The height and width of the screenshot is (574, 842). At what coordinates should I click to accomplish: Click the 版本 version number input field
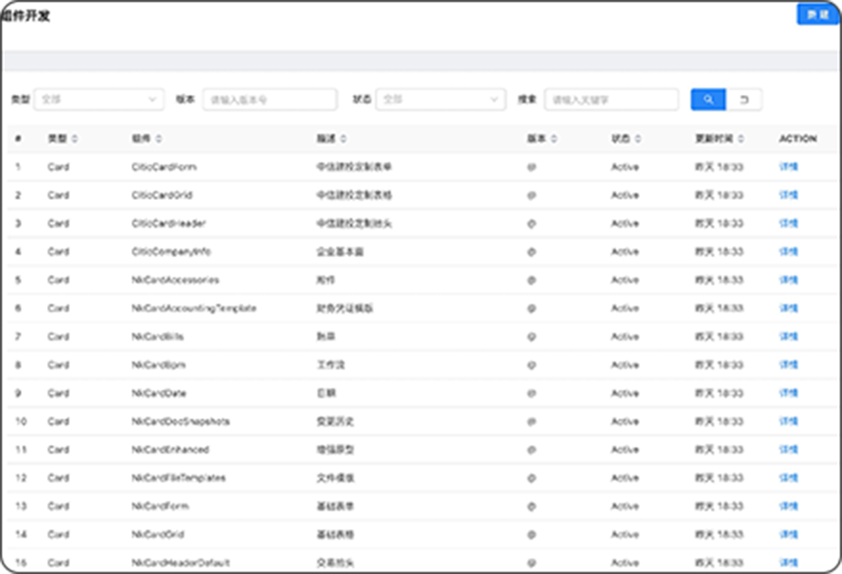(270, 99)
